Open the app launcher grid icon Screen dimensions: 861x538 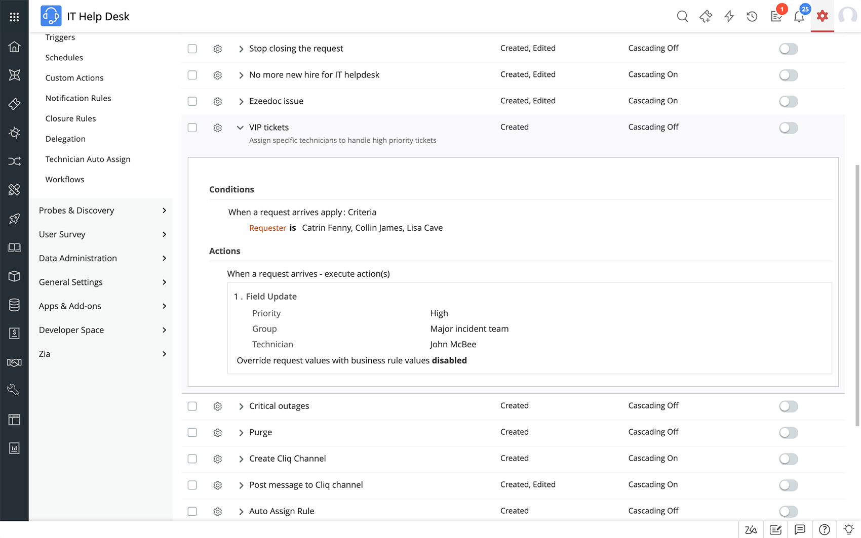coord(14,17)
